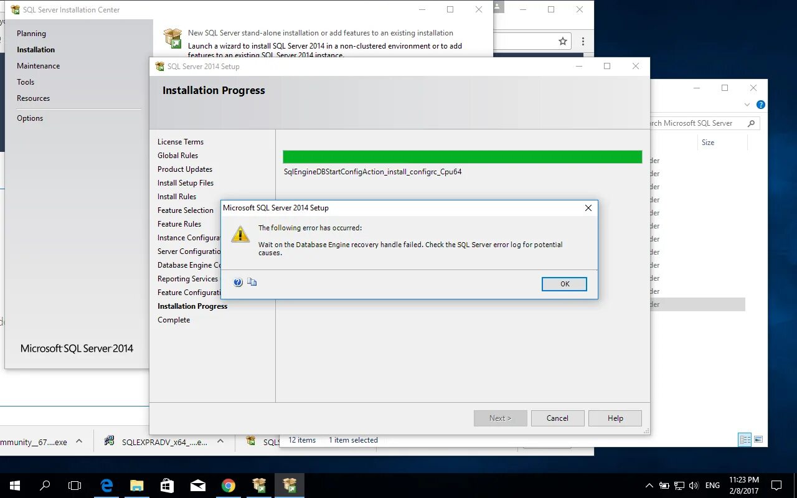797x498 pixels.
Task: Click the Complete setup step
Action: [174, 320]
